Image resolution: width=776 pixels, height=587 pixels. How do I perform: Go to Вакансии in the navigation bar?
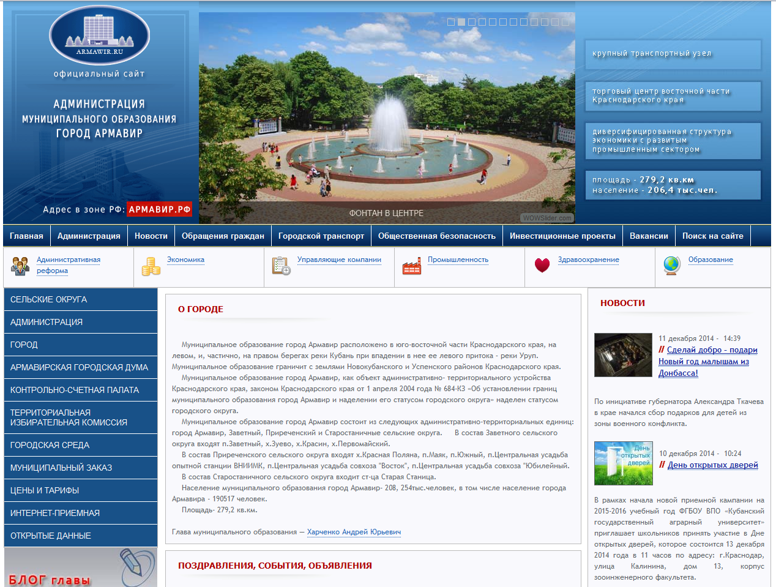[649, 236]
